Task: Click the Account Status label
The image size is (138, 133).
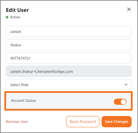Action: pos(23,101)
